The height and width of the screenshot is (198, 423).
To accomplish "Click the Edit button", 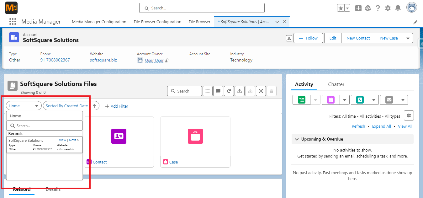I will [333, 38].
